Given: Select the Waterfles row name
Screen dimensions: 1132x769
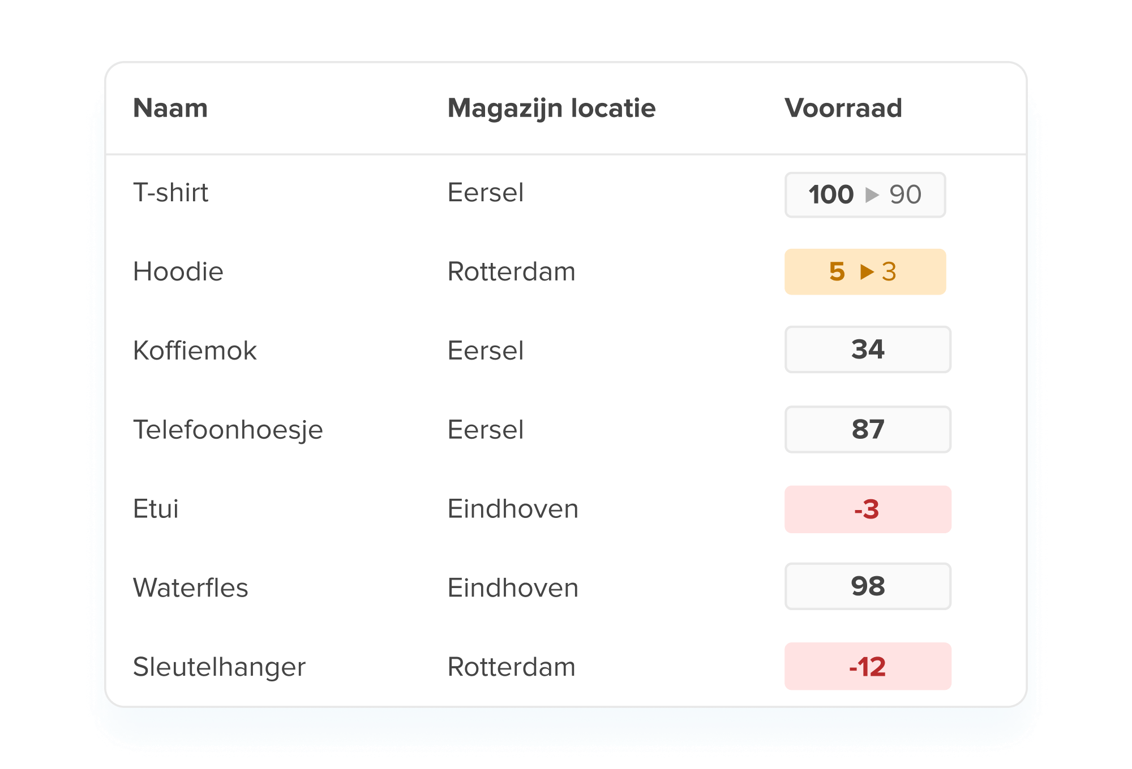Looking at the screenshot, I should 190,588.
